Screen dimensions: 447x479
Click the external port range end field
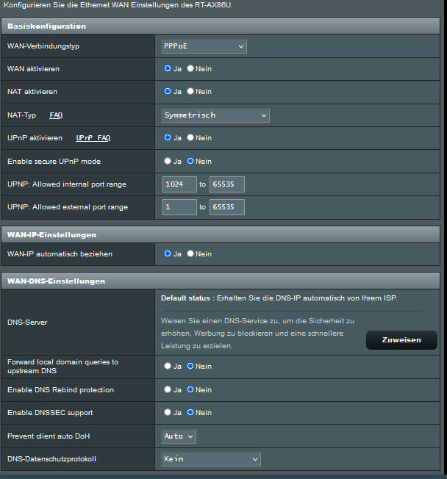(x=227, y=207)
